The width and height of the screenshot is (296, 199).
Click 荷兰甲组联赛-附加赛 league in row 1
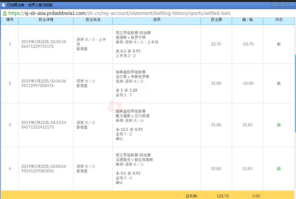(x=133, y=33)
